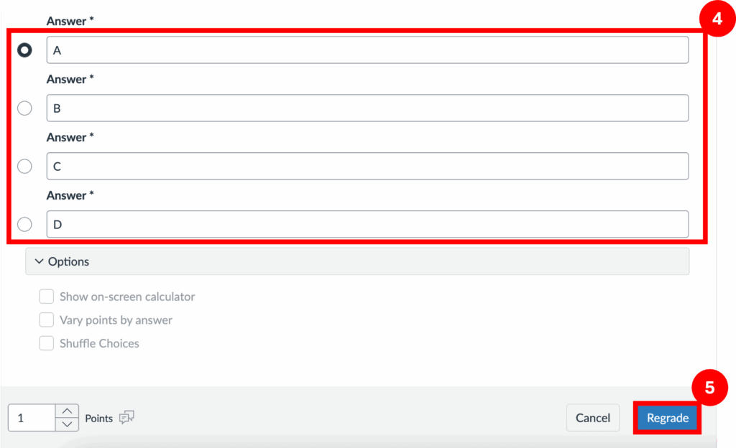Click the Points label text

tap(98, 418)
